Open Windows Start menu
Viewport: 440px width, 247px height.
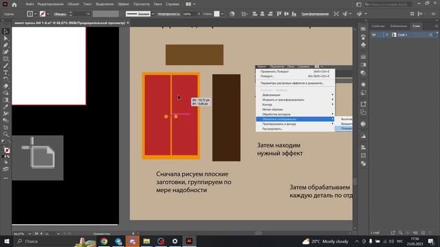[x=7, y=241]
